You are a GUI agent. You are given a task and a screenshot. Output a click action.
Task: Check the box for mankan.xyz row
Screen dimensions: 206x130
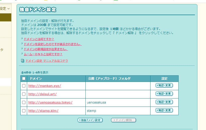point(24,86)
